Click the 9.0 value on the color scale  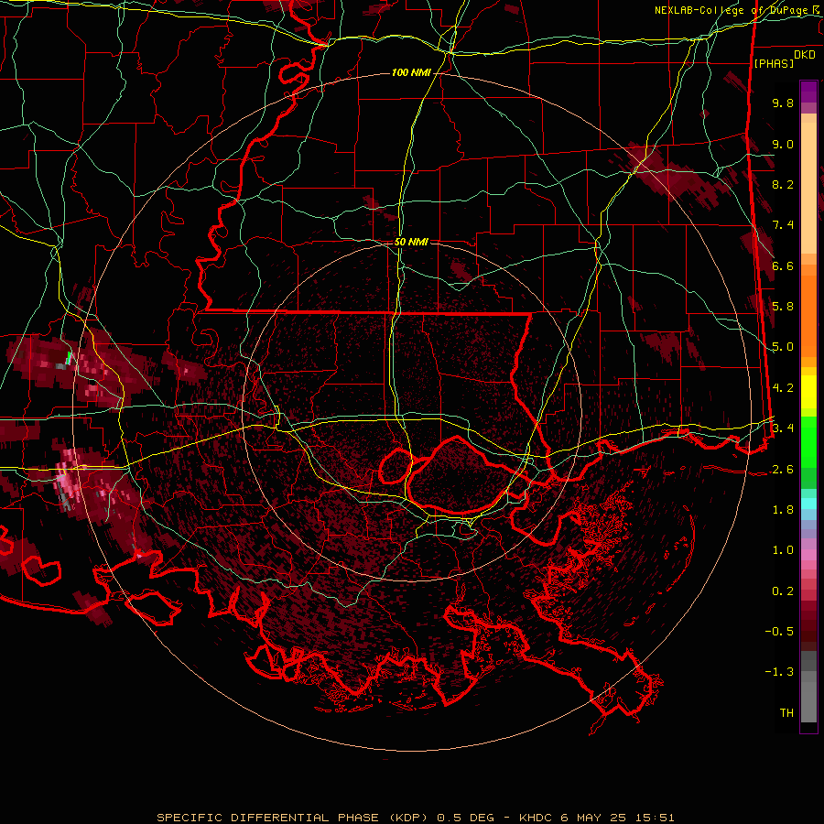click(x=783, y=144)
